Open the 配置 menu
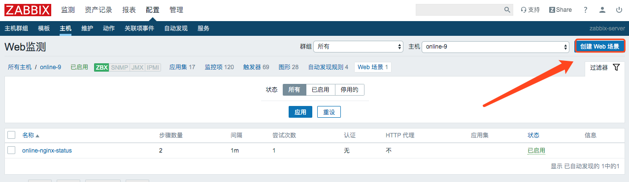 click(x=153, y=10)
